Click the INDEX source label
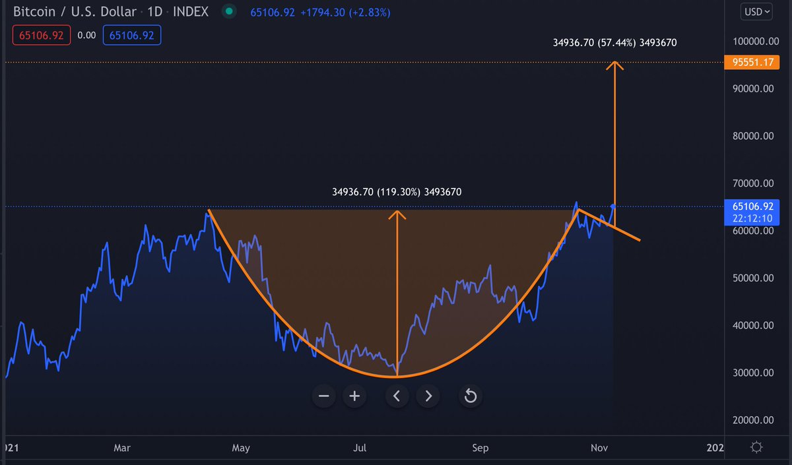This screenshot has height=465, width=792. click(x=189, y=11)
